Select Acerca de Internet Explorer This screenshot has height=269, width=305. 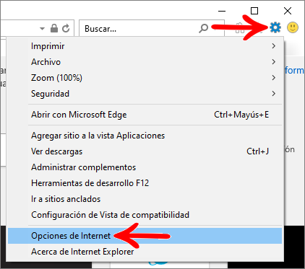tap(145, 252)
